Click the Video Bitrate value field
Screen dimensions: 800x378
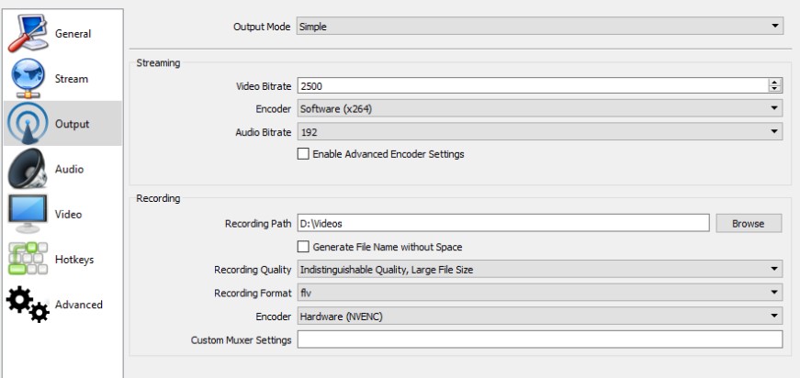(x=531, y=86)
